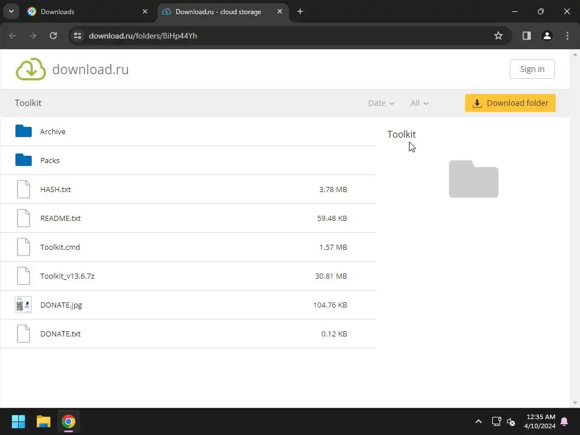Click the 59.48 KB file size

coord(332,218)
